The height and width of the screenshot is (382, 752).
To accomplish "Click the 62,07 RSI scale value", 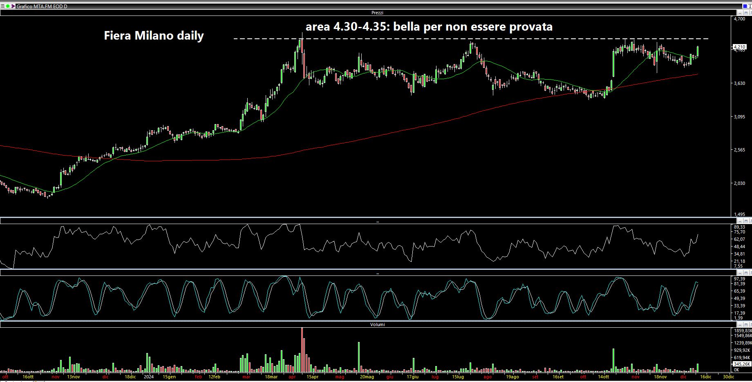I will [739, 239].
